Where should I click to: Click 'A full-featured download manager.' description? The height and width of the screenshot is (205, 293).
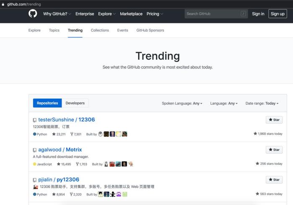pos(61,157)
